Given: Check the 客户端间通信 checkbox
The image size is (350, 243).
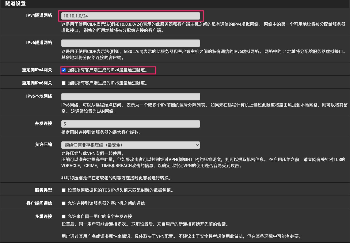Looking at the screenshot, I should click(x=64, y=203).
